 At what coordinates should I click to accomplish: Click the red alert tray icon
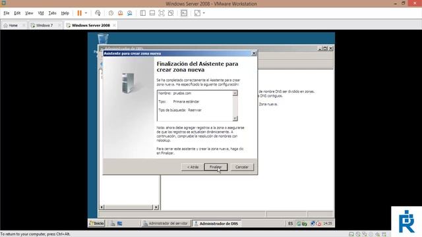pos(318,224)
